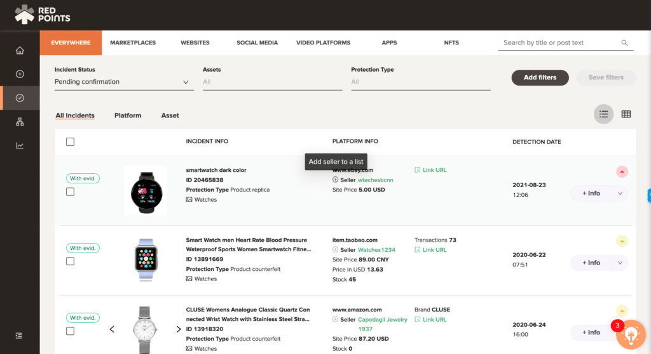Expand the sidebar menu icon at bottom
Viewport: 651px width, 354px height.
(19, 336)
